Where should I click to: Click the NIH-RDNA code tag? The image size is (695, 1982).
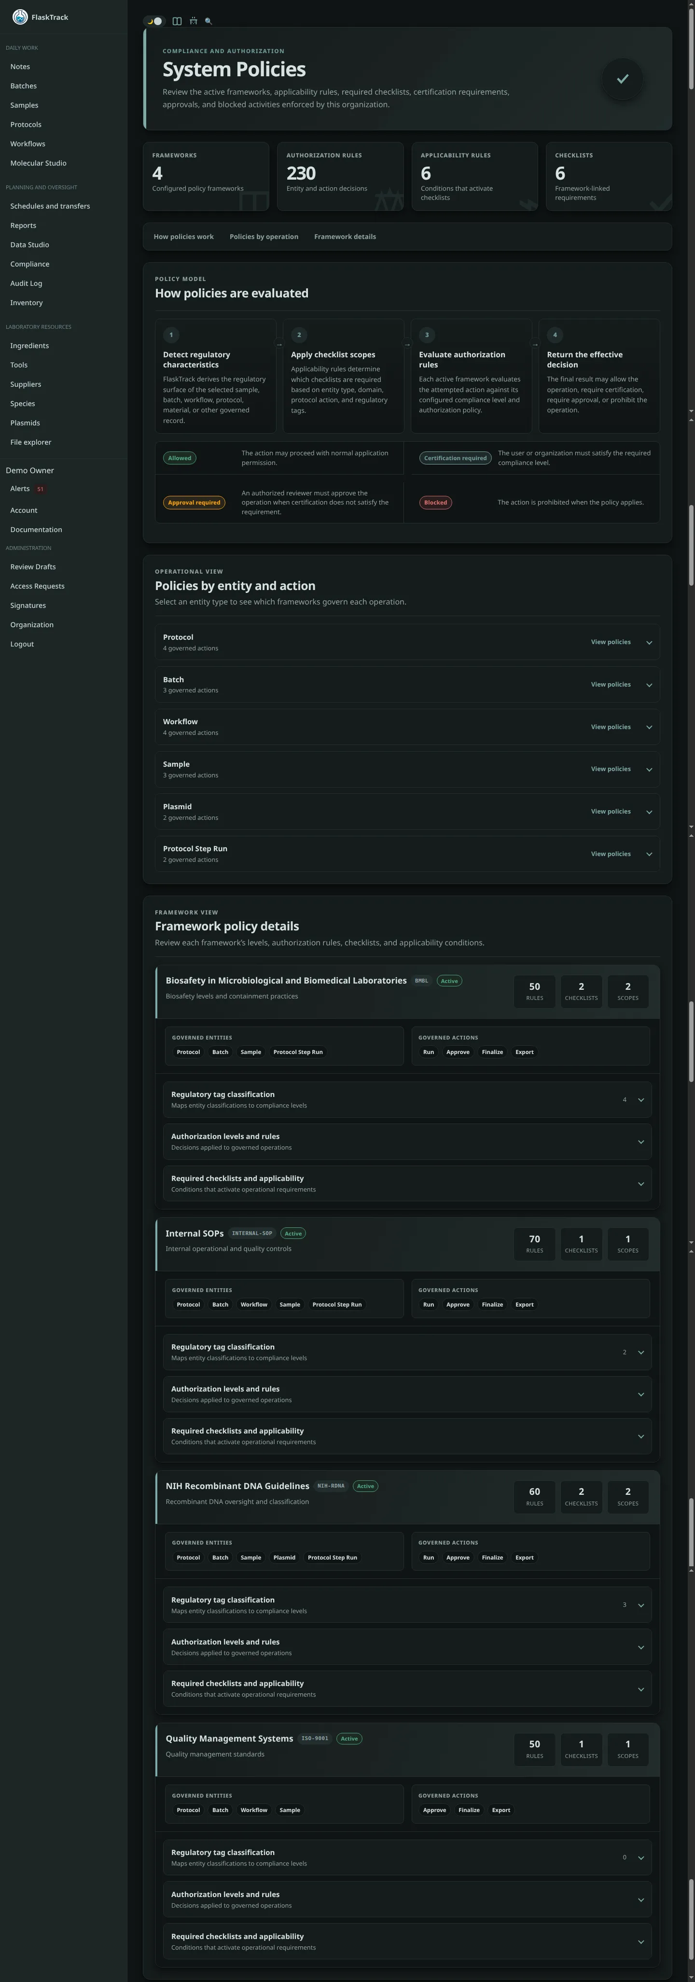(x=331, y=1487)
